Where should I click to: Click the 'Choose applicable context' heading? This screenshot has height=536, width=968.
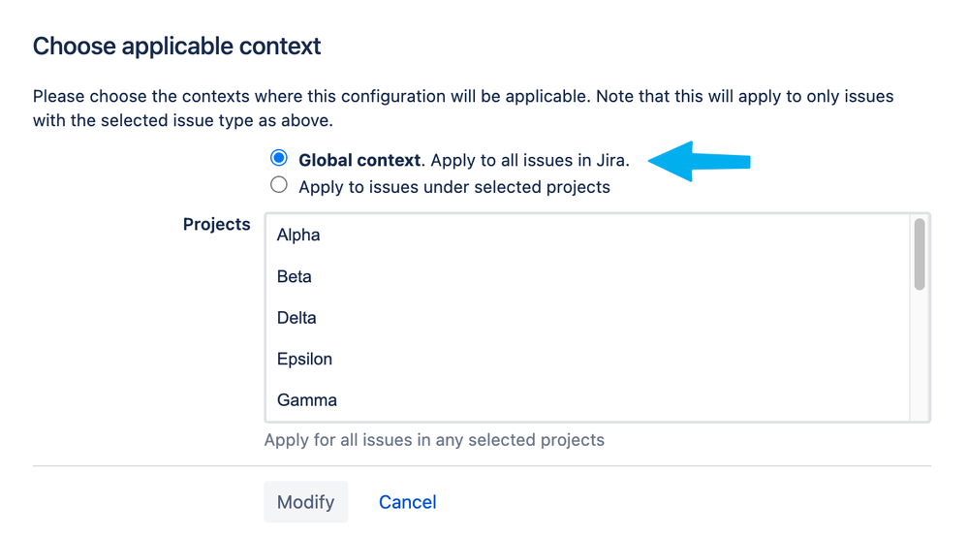pyautogui.click(x=176, y=47)
